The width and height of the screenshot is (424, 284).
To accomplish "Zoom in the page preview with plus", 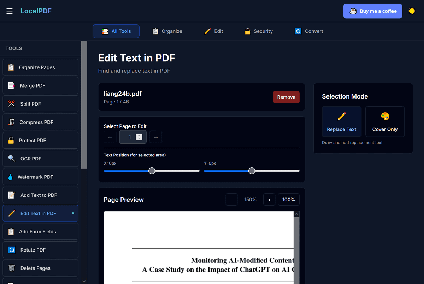I will click(x=269, y=200).
